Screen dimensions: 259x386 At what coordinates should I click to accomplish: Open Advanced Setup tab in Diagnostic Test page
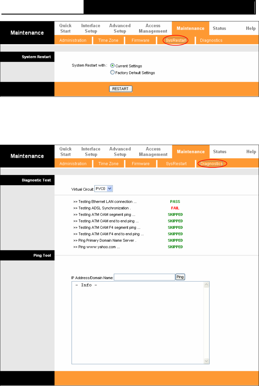tap(120, 152)
